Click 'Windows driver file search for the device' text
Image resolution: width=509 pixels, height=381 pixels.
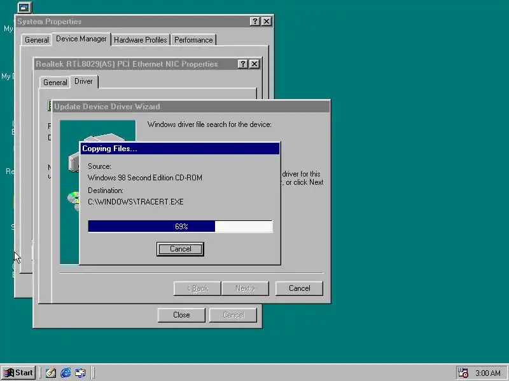pos(209,124)
